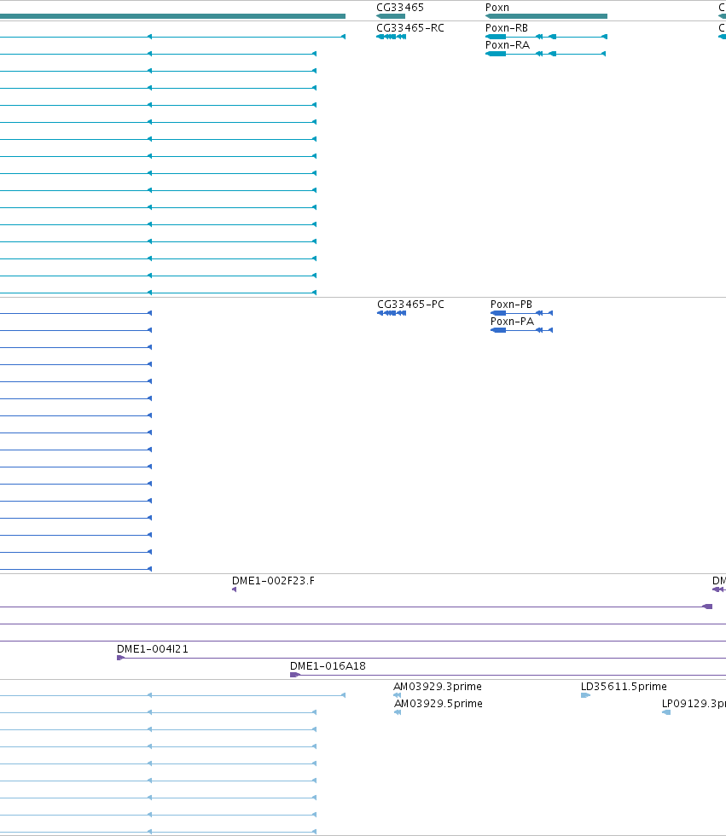Select the CG33465-PC protein label
Screen dimensions: 726x836
pyautogui.click(x=410, y=305)
